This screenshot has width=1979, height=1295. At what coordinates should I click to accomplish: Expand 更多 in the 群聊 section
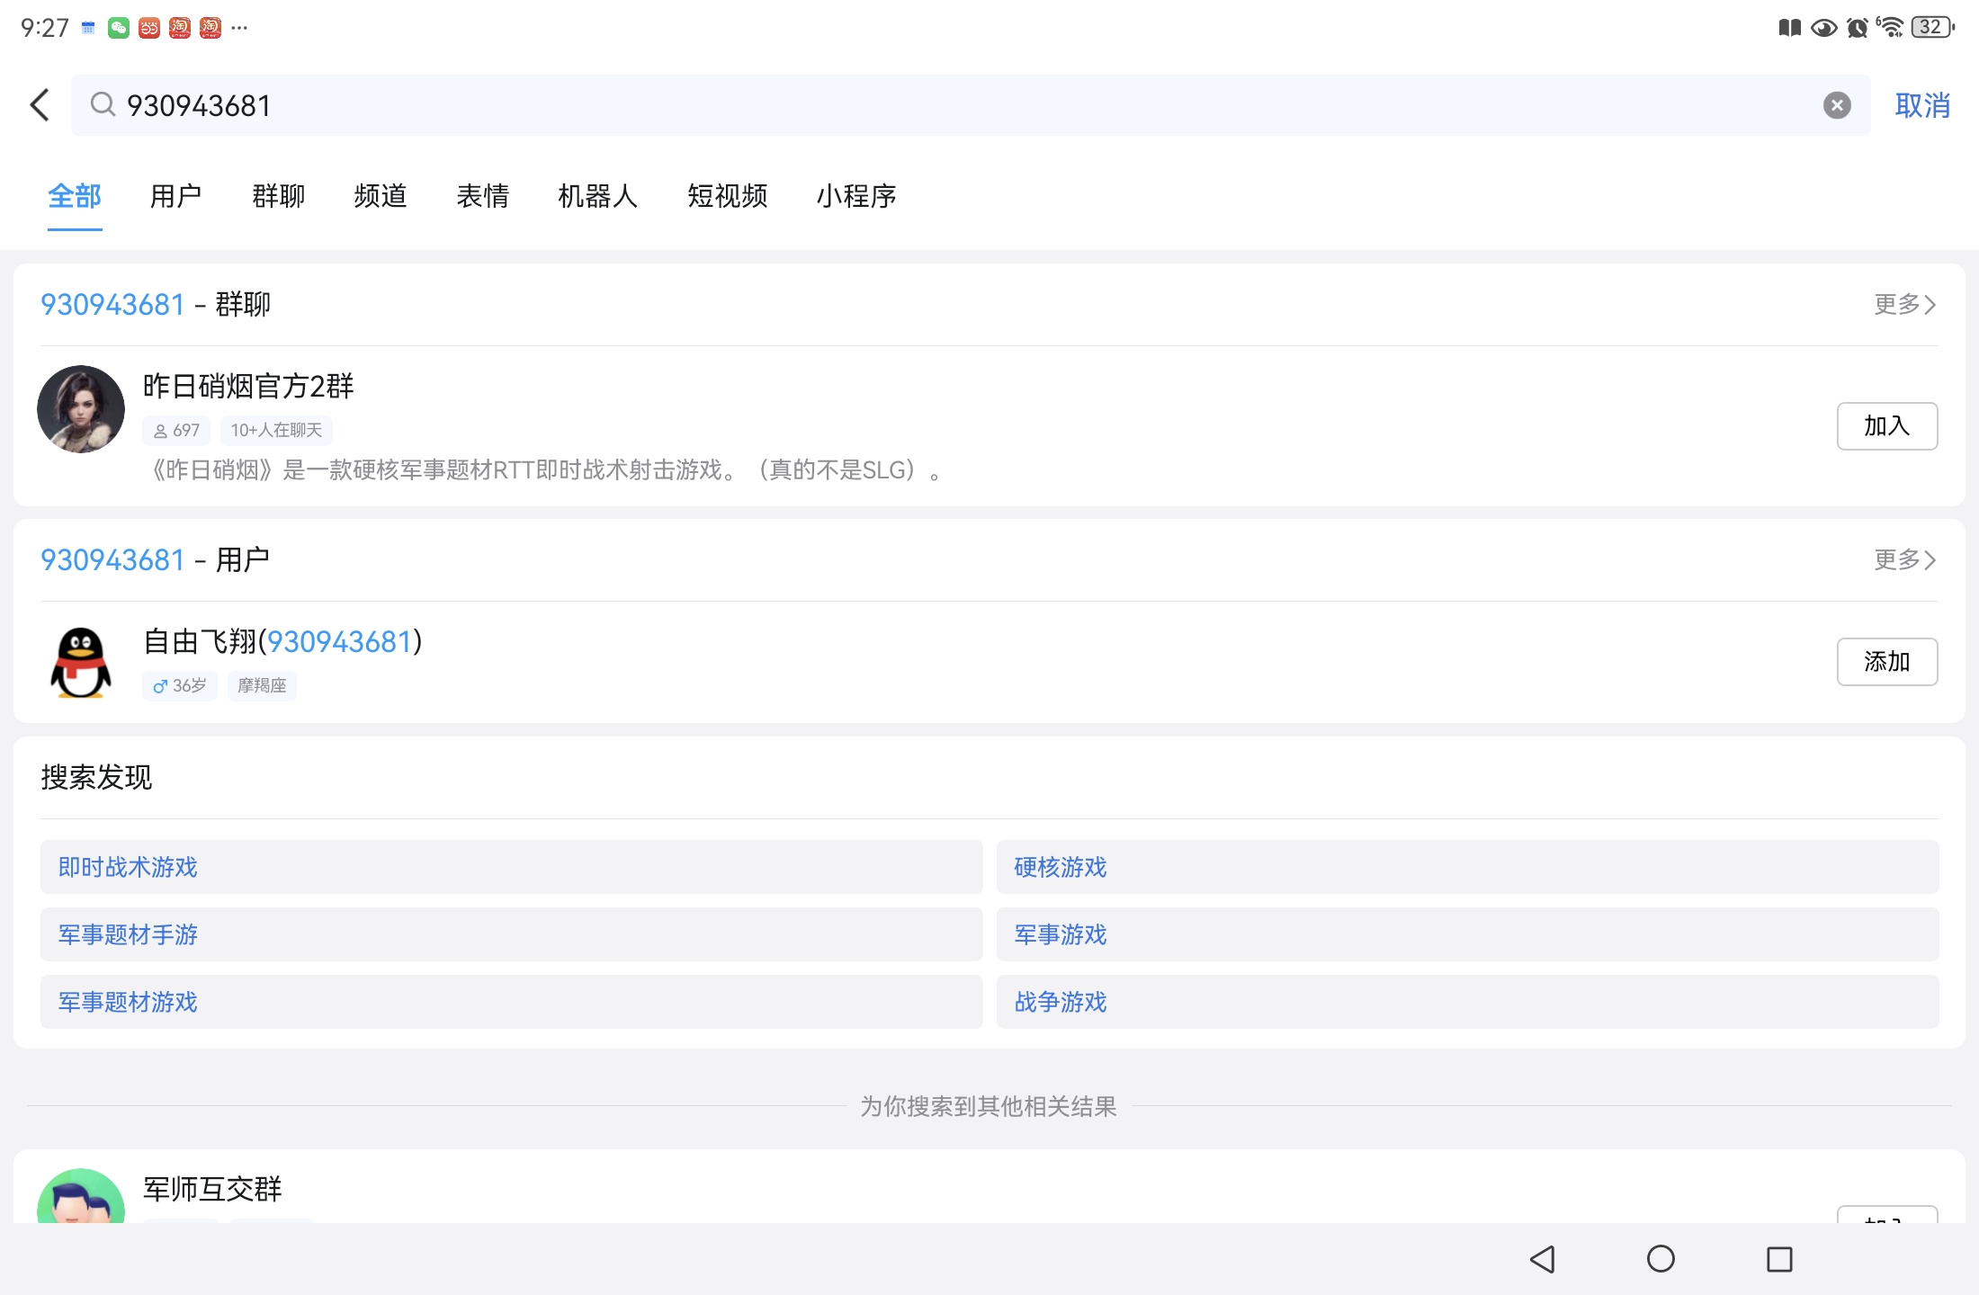[x=1904, y=305]
